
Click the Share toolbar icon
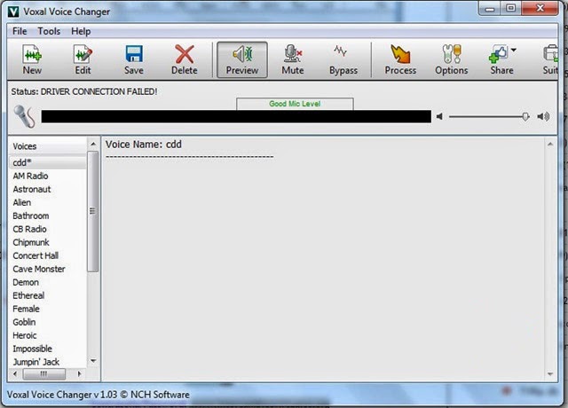tap(499, 59)
